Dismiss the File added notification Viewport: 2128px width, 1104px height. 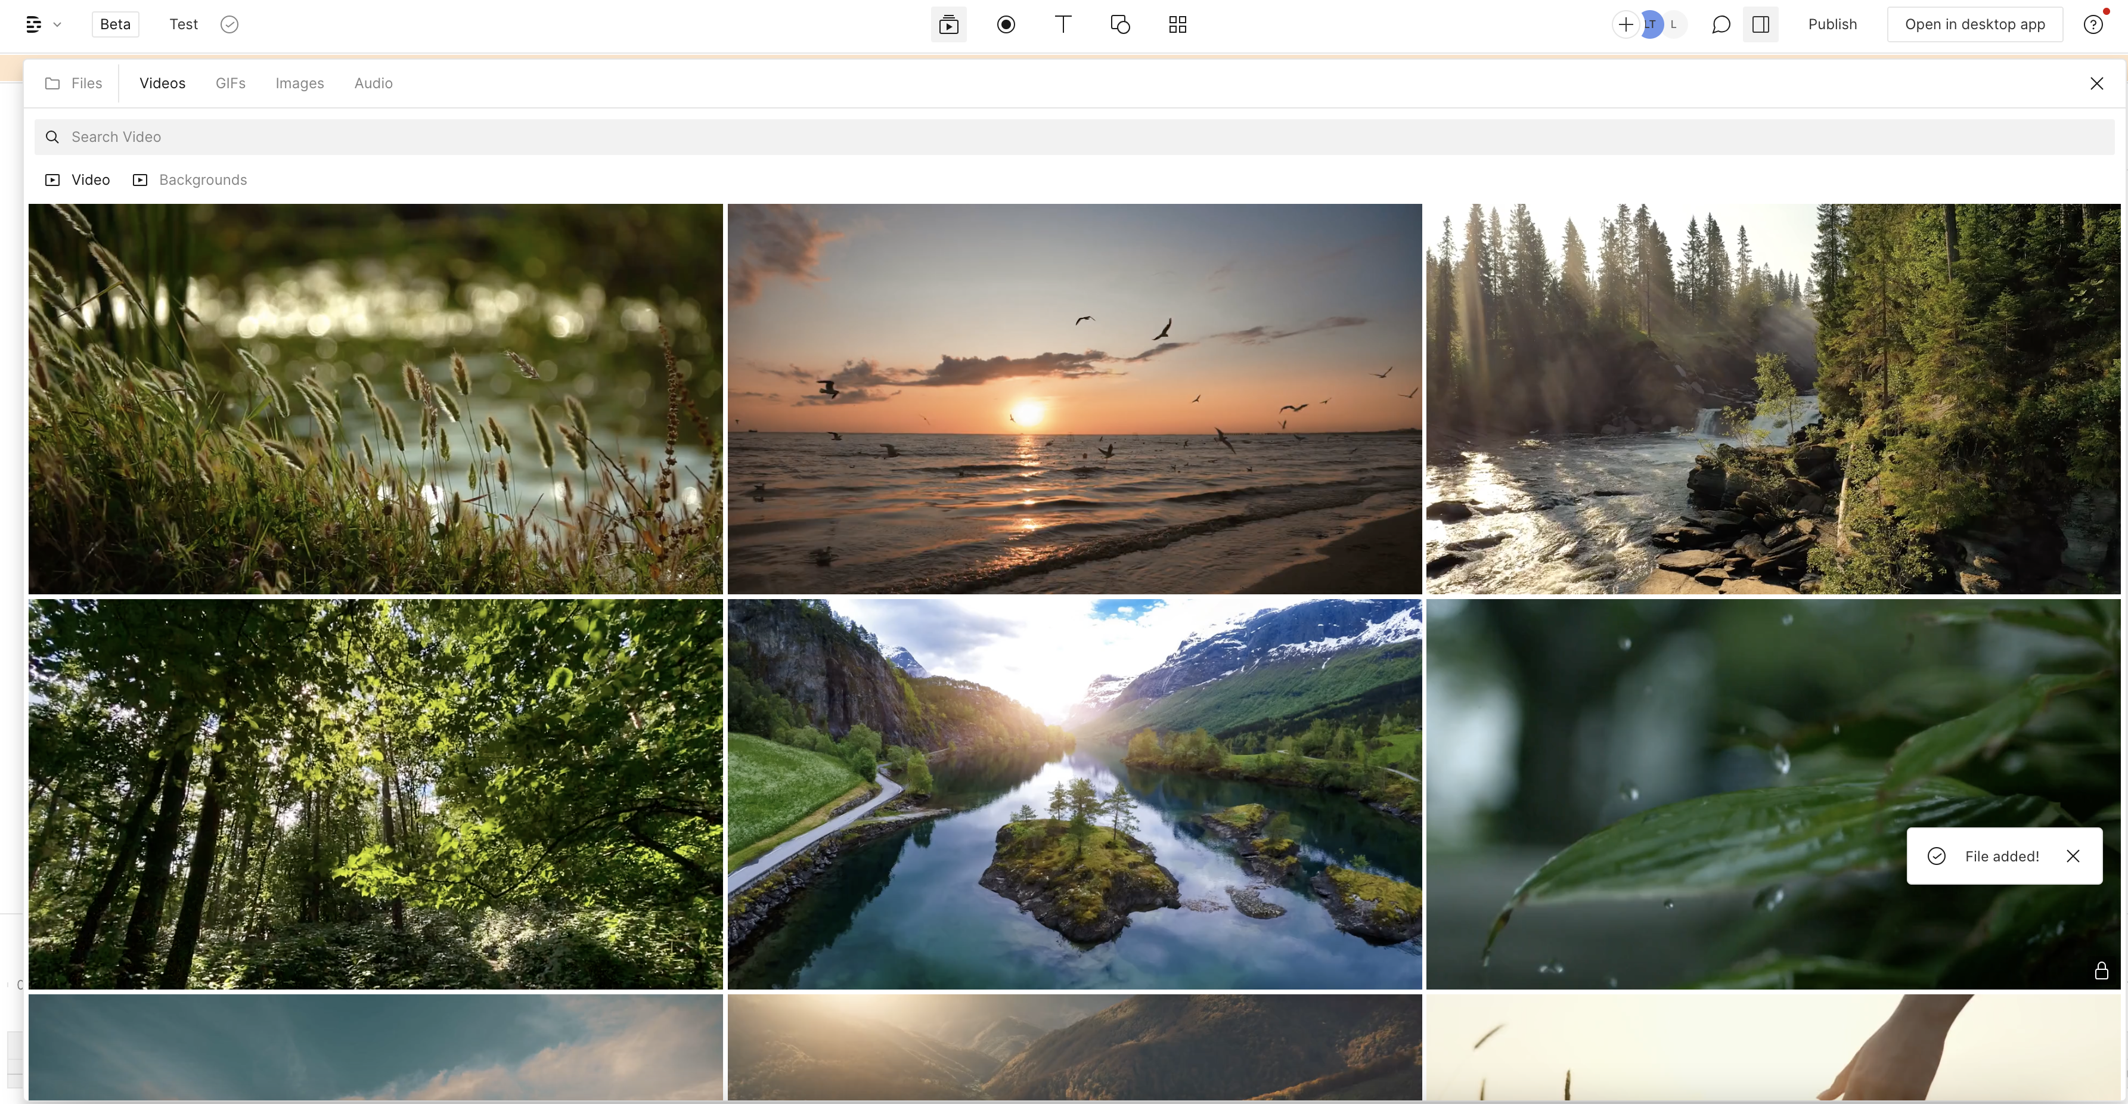tap(2074, 856)
